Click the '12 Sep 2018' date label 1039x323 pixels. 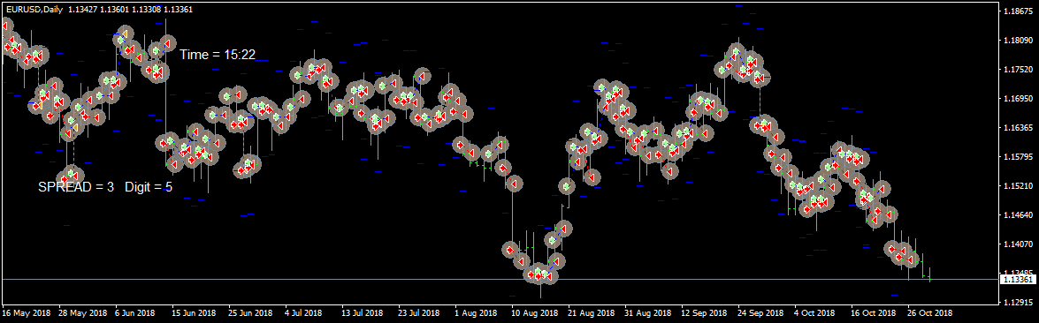click(705, 312)
